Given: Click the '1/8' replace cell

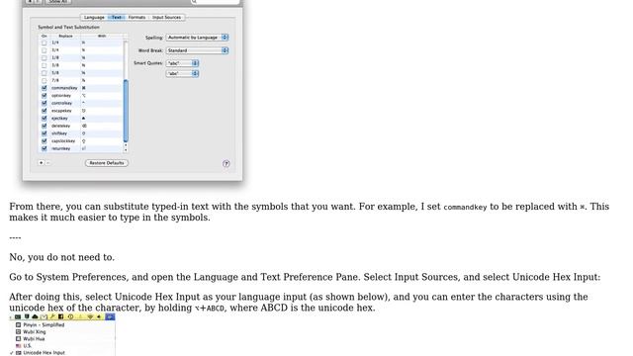Looking at the screenshot, I should point(55,57).
